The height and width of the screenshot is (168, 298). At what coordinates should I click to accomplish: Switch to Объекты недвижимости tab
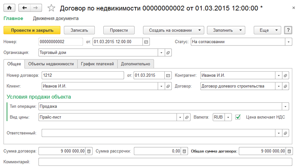(x=51, y=64)
